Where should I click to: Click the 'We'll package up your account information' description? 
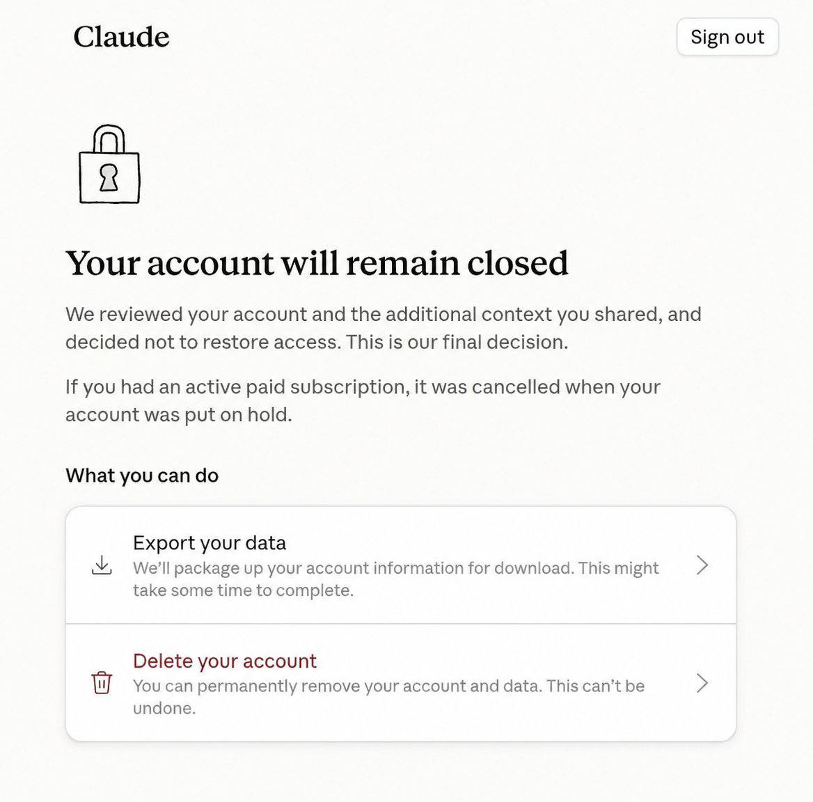tap(395, 579)
